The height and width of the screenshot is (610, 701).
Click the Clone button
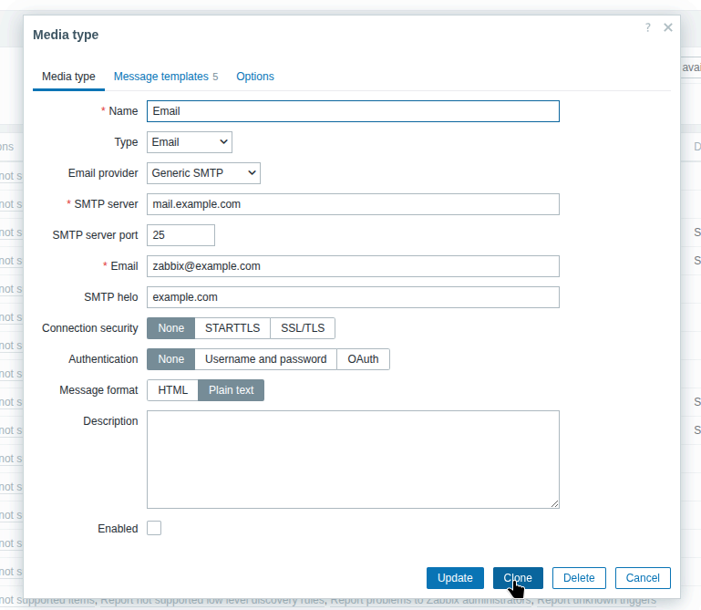518,578
